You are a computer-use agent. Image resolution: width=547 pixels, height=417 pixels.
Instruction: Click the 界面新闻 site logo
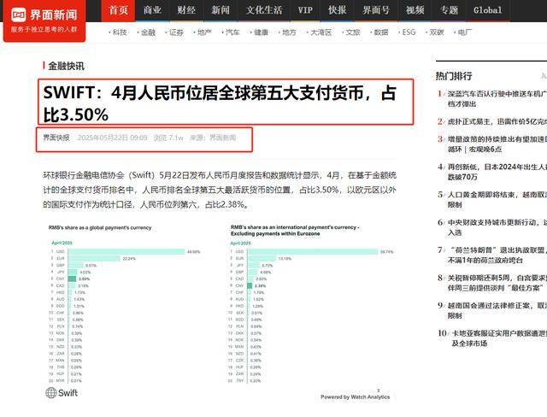click(x=44, y=21)
